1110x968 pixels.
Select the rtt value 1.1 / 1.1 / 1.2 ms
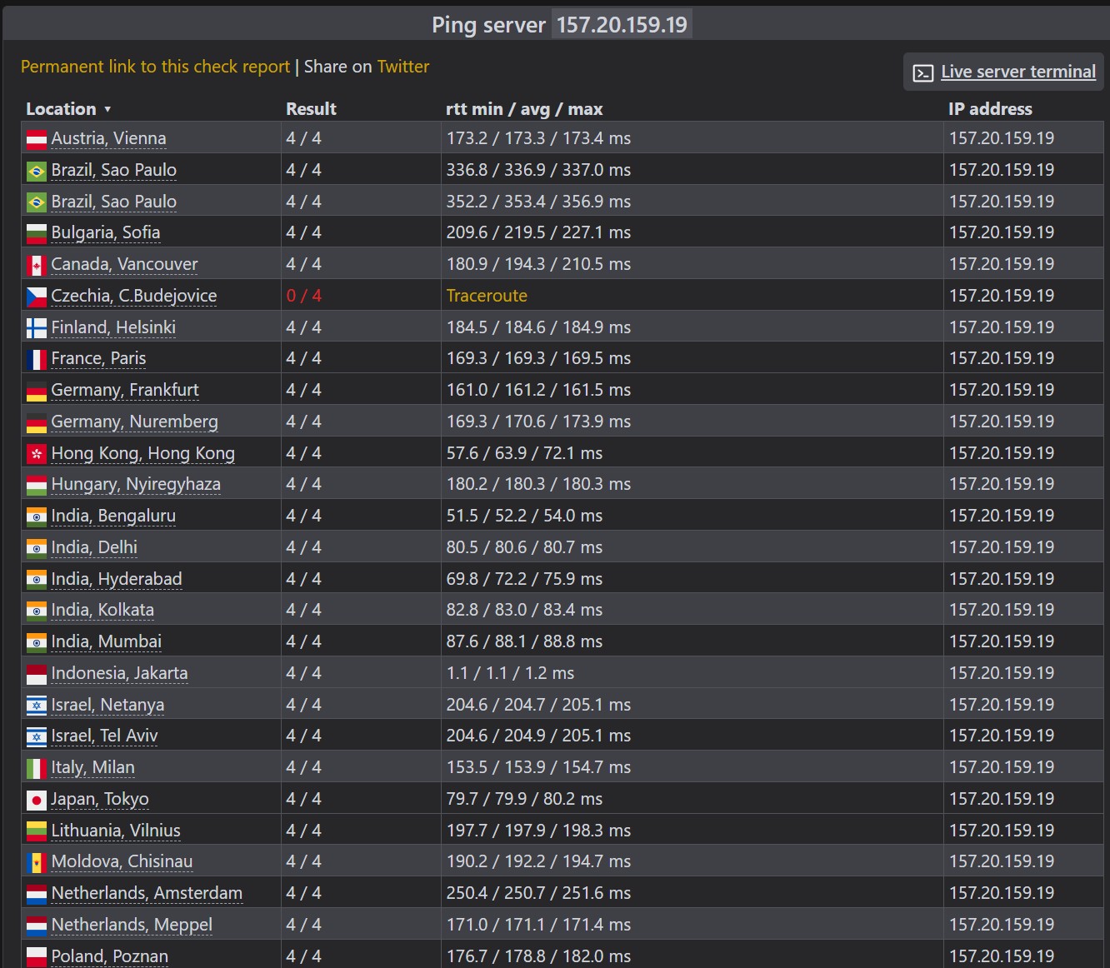coord(510,673)
